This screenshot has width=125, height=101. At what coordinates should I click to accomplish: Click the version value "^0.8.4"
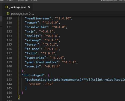[x=51, y=36]
